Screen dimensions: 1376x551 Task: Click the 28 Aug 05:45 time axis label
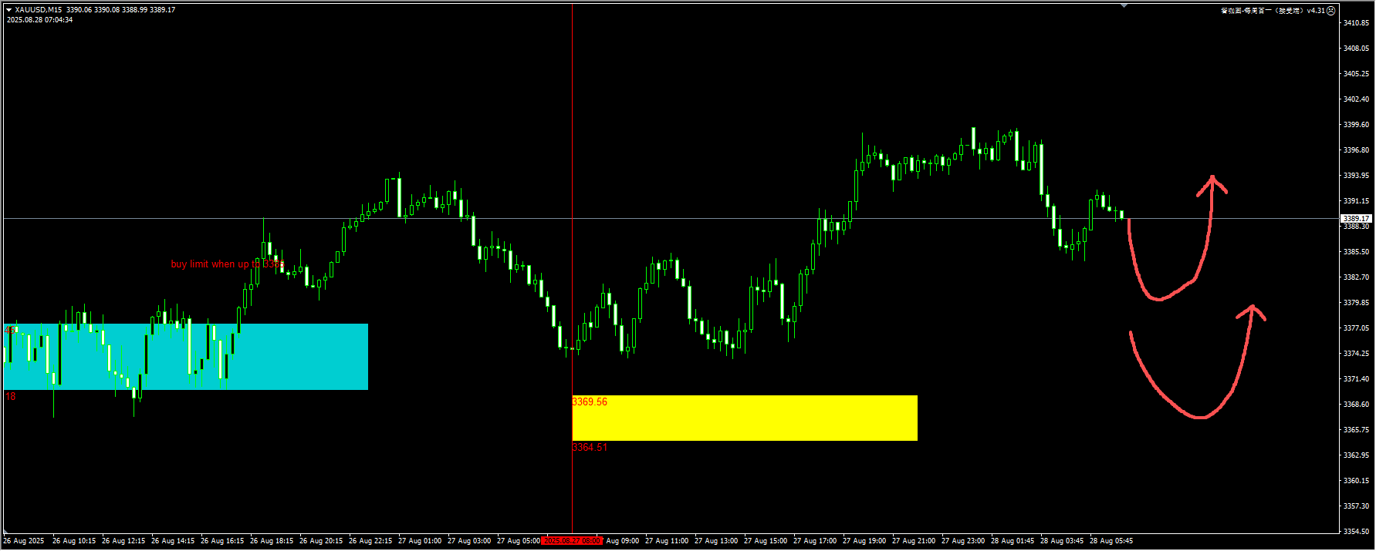(x=1111, y=541)
